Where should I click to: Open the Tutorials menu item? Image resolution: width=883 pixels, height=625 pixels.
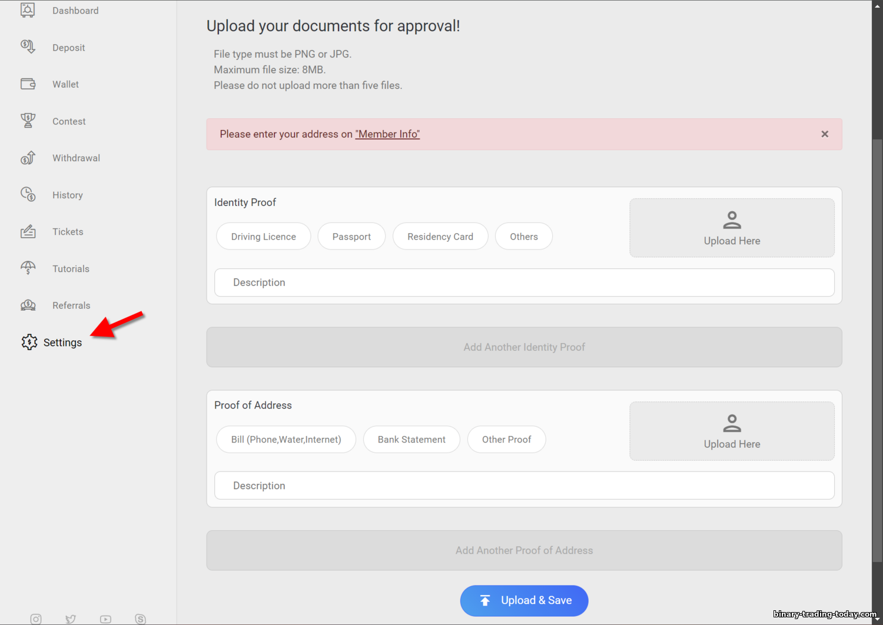[71, 268]
